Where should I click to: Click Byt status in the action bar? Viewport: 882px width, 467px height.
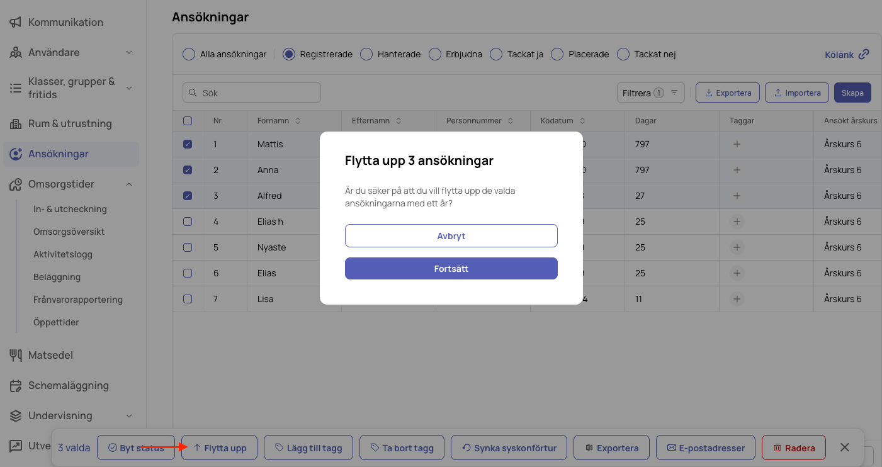point(135,448)
